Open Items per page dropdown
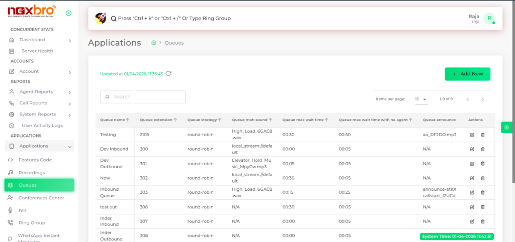 (421, 99)
